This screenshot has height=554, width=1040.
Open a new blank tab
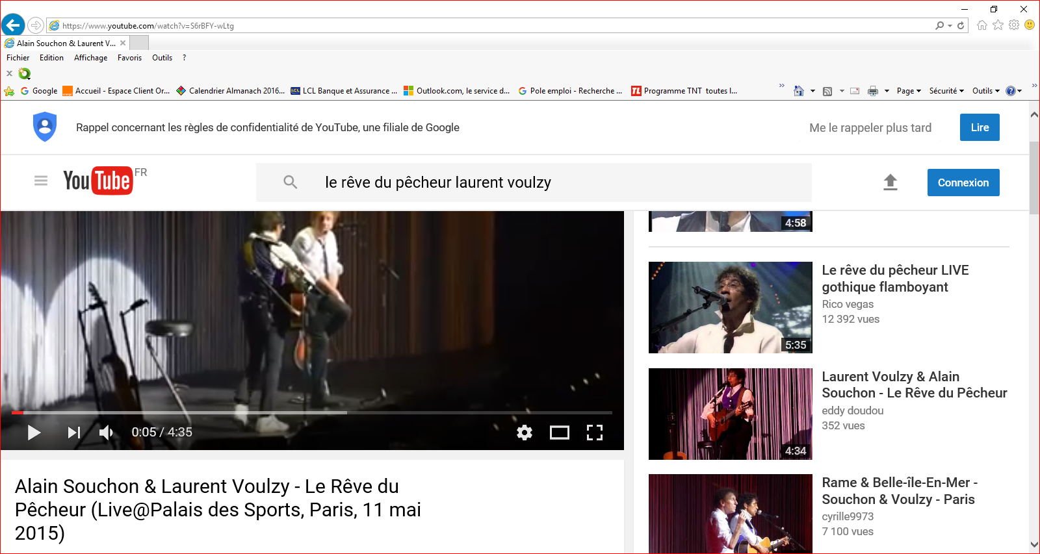point(139,43)
